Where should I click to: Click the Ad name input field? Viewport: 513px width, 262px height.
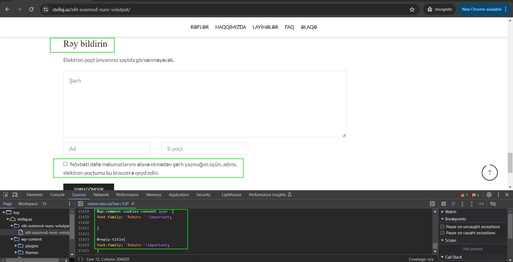(107, 149)
